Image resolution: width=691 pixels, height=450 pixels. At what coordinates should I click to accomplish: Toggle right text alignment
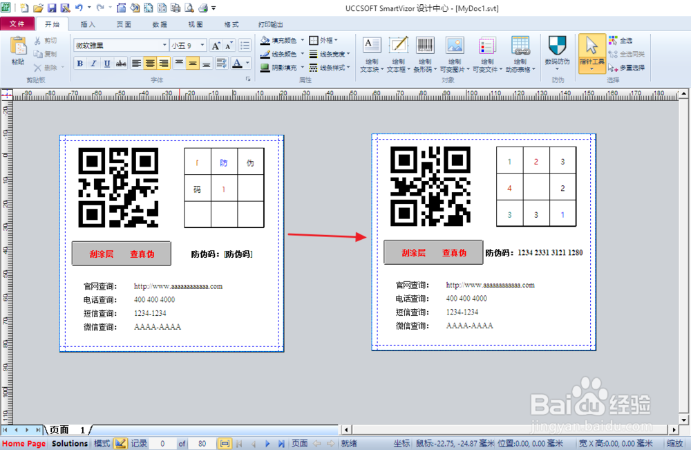pyautogui.click(x=164, y=64)
